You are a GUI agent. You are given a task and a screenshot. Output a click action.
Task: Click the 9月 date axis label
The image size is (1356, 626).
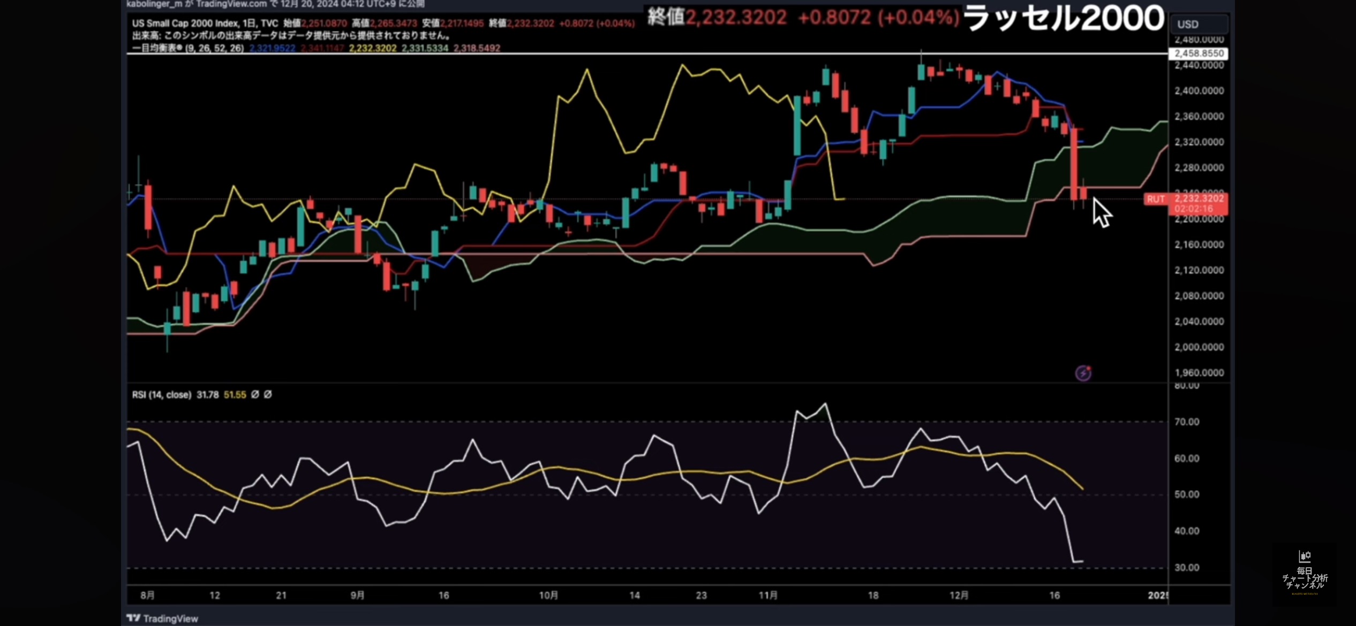[x=357, y=595]
